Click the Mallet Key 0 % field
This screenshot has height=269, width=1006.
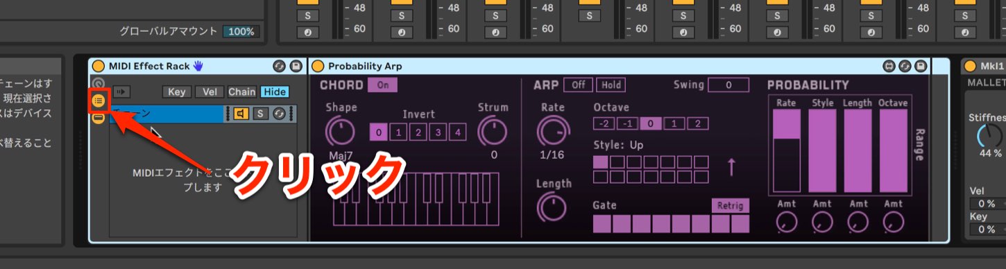click(987, 229)
